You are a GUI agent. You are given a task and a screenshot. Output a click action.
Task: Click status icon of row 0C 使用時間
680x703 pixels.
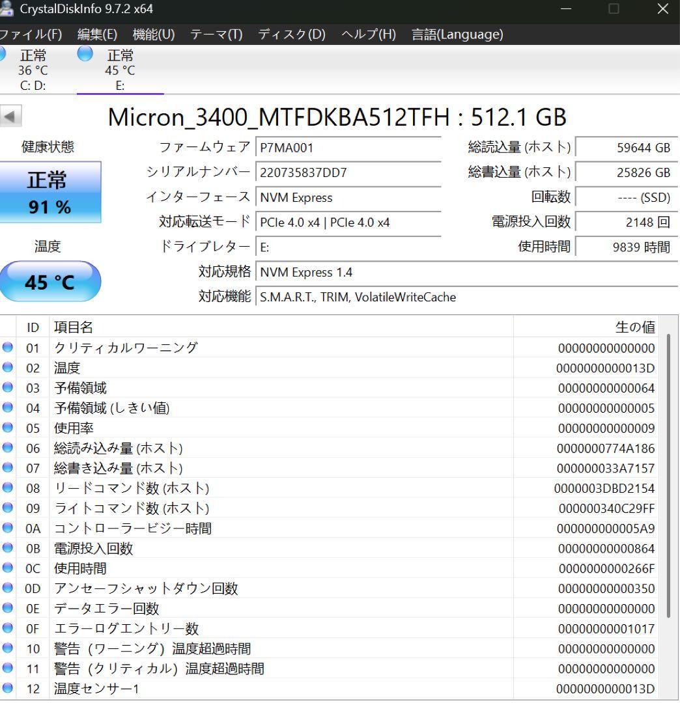click(8, 568)
